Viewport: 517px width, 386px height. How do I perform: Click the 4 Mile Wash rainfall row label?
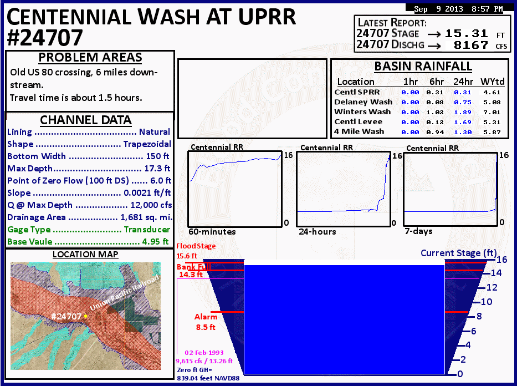coord(359,131)
